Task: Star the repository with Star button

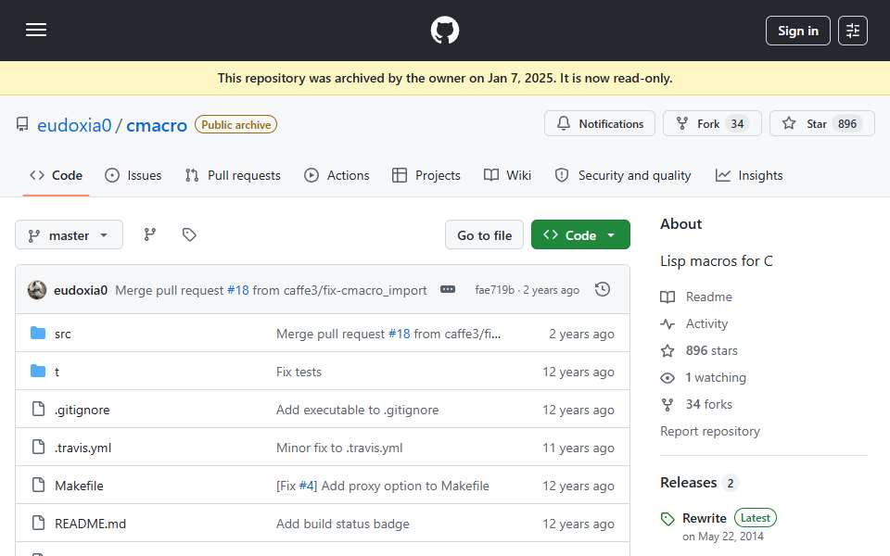Action: pos(821,123)
